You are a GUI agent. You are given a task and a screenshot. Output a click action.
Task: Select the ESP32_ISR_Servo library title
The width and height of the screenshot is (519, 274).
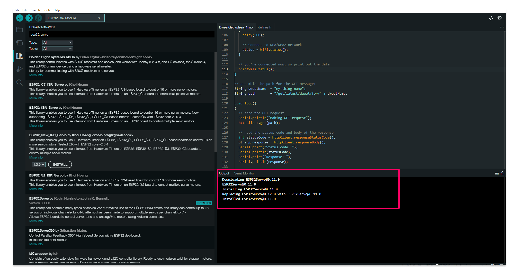[43, 108]
